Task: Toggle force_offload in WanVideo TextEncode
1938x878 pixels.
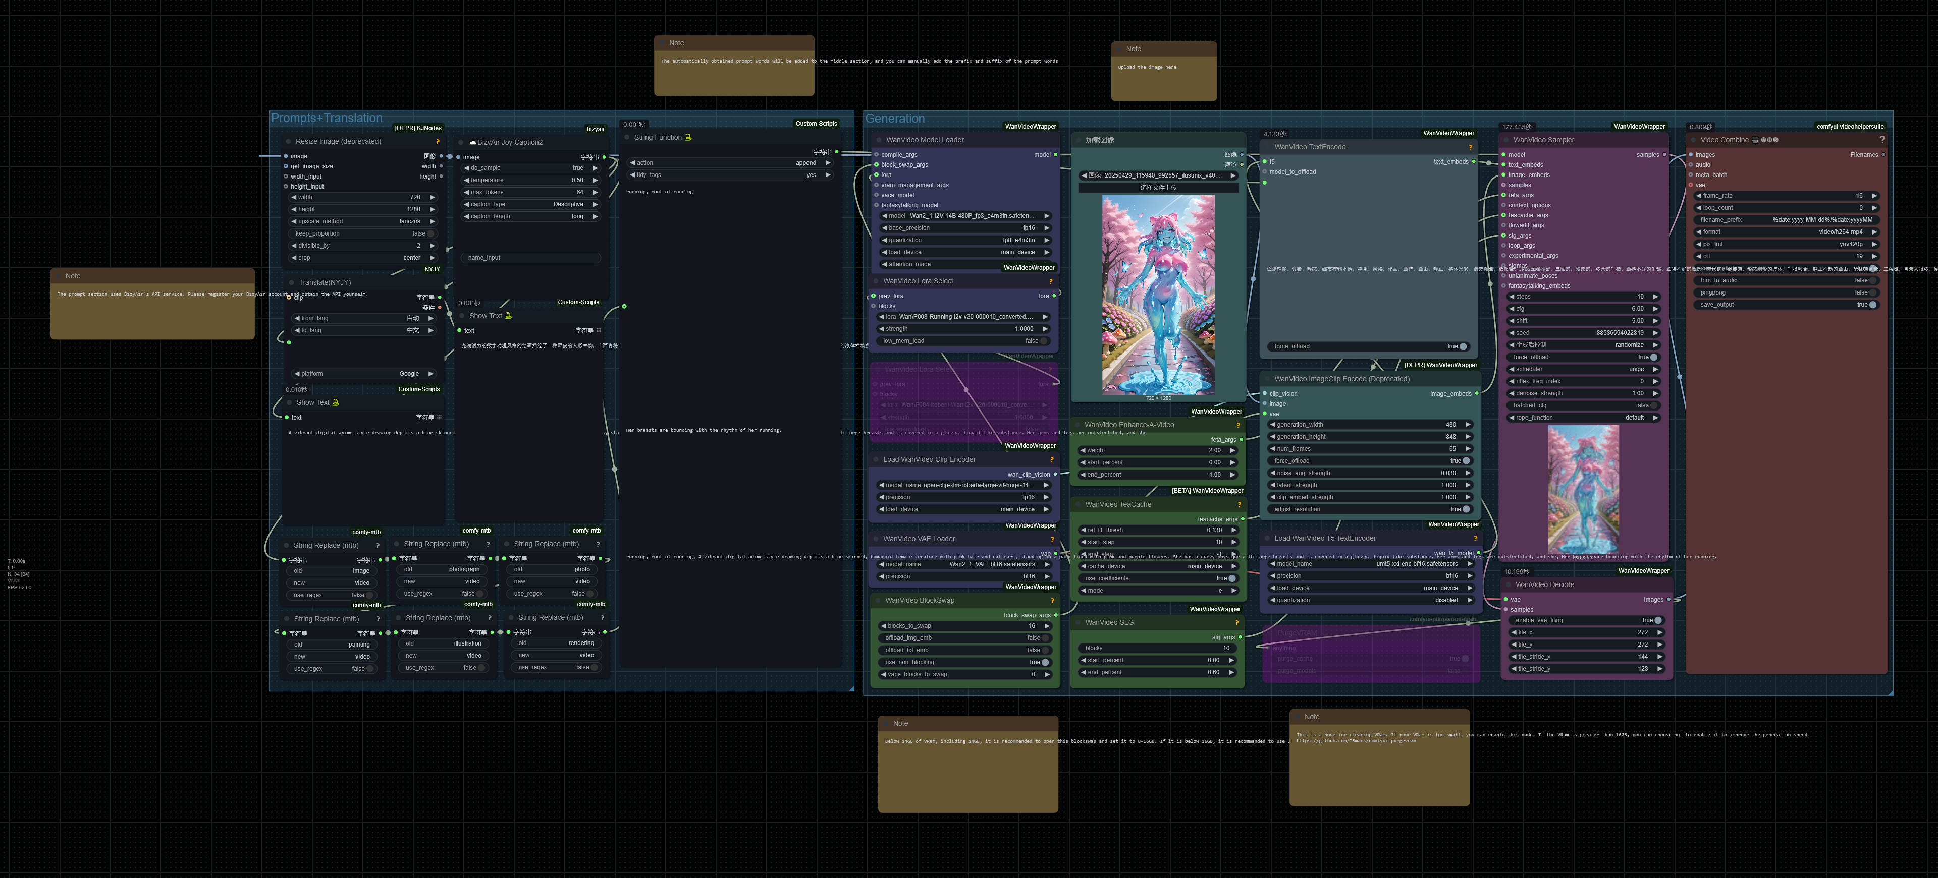Action: point(1463,346)
